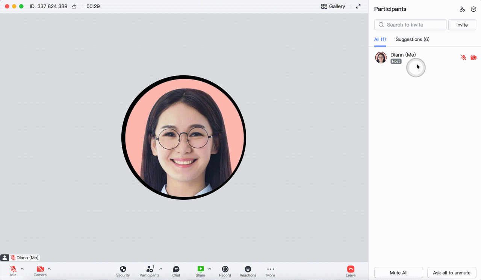Open the meeting Chat
This screenshot has height=280, width=481.
(176, 270)
